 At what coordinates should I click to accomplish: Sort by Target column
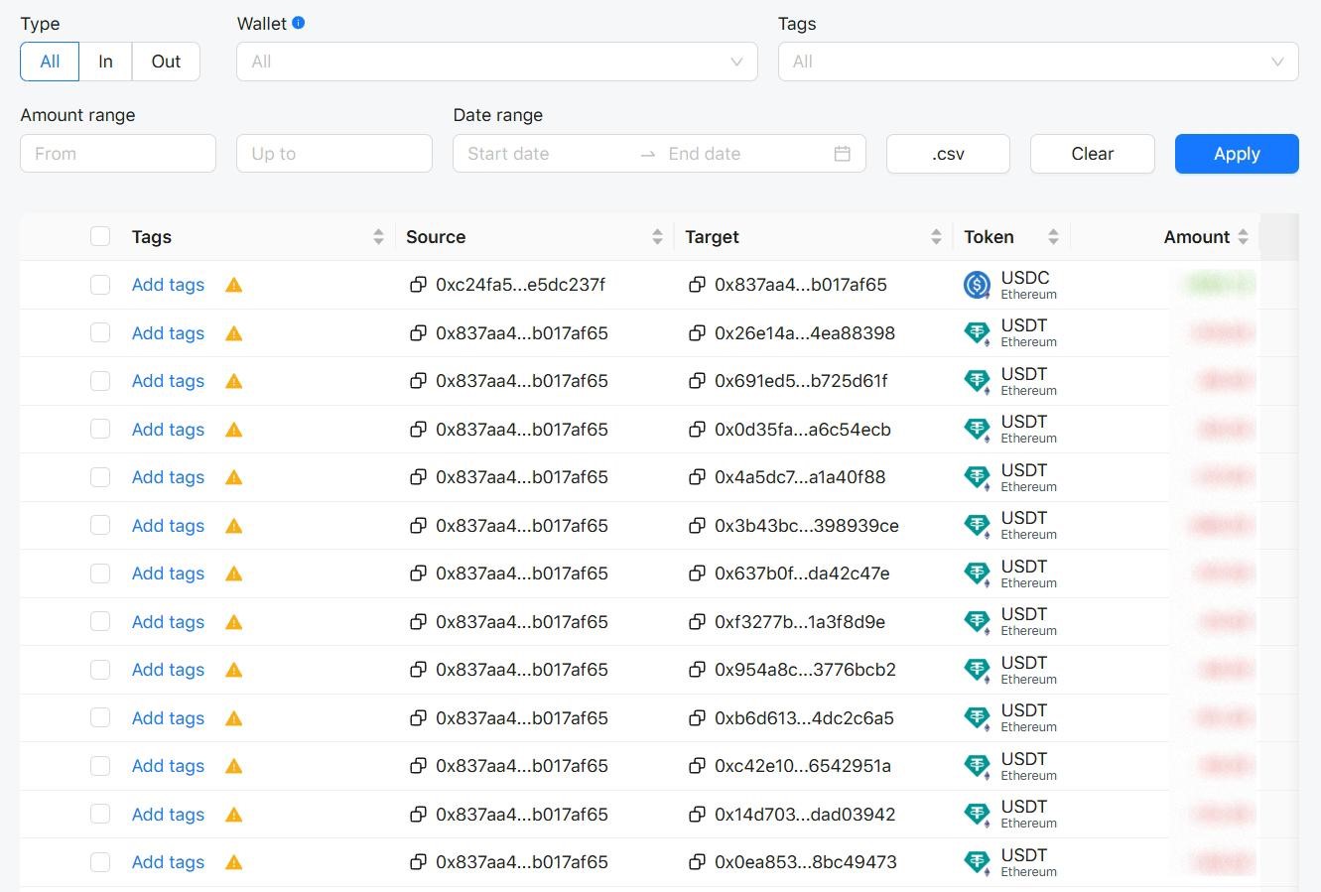936,236
